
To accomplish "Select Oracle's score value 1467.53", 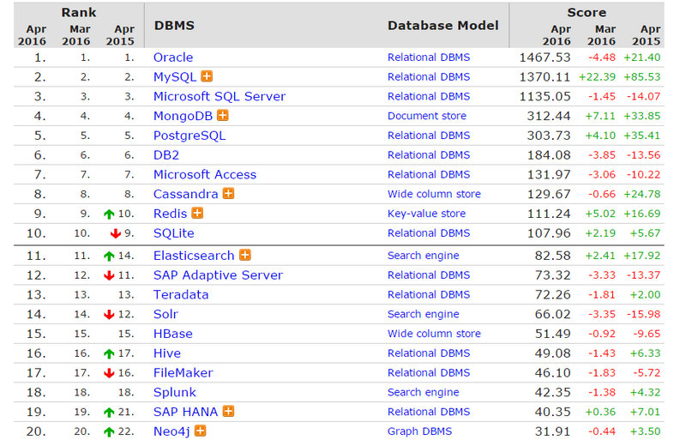I will click(545, 57).
